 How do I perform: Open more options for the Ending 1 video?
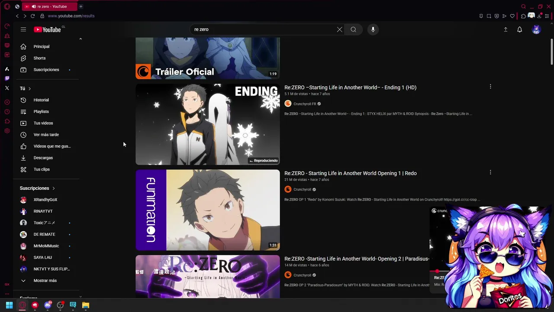490,87
